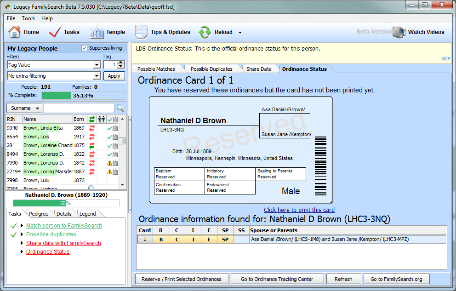Click the Hide link in status banner
Viewport: 456px width, 291px height.
coord(445,58)
